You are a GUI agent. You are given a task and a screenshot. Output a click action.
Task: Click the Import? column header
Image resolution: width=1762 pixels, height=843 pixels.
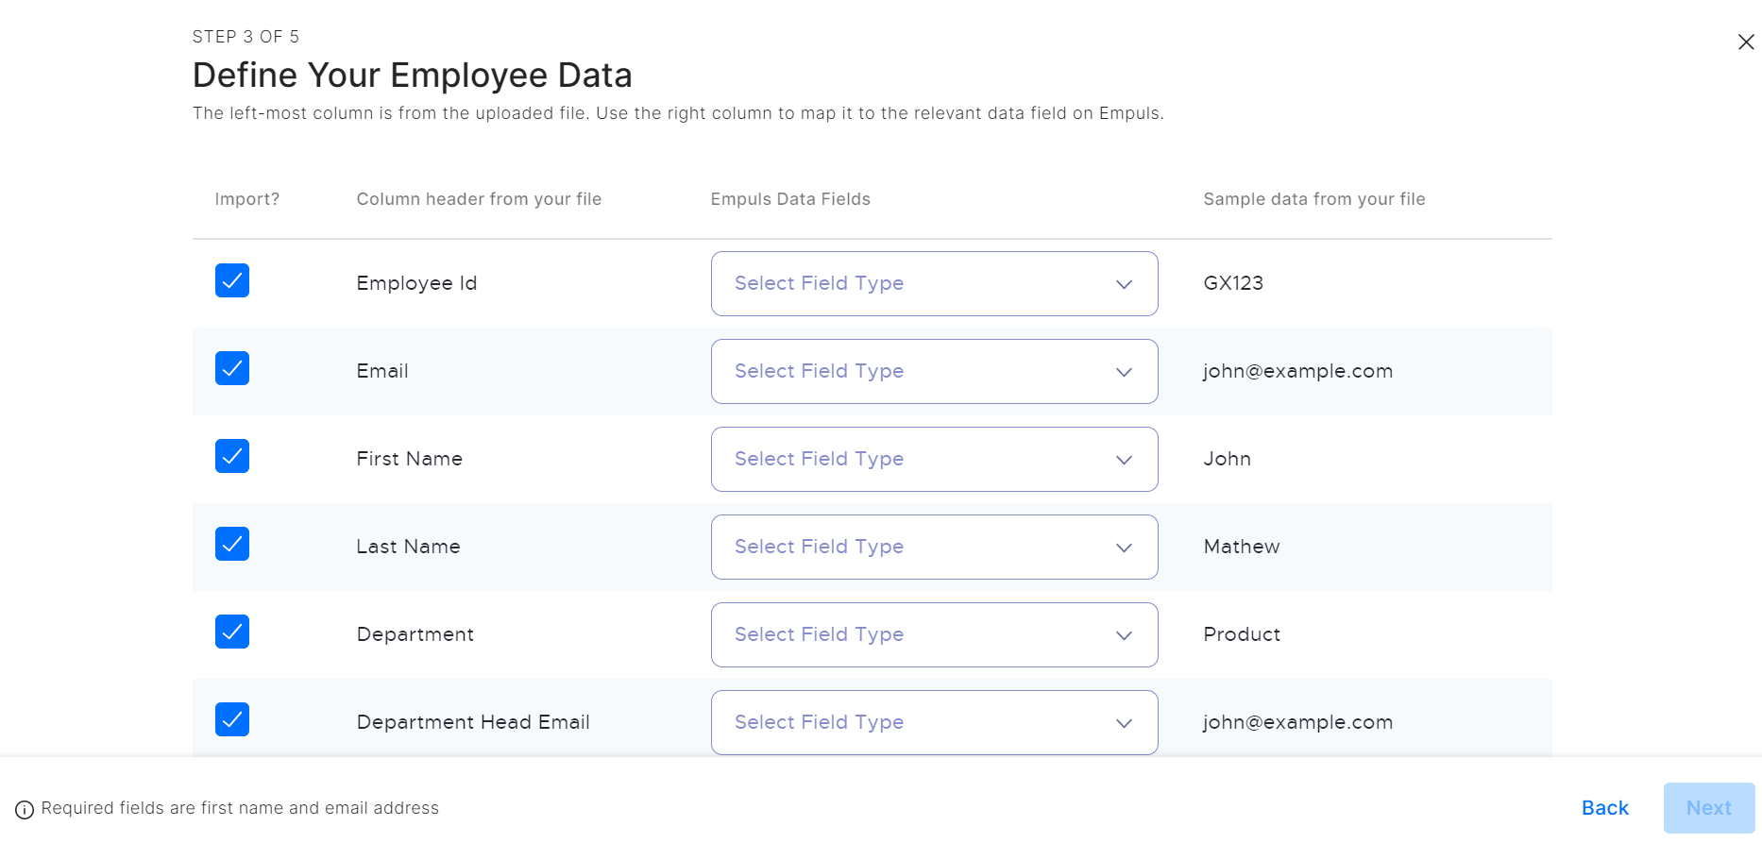[x=246, y=199]
